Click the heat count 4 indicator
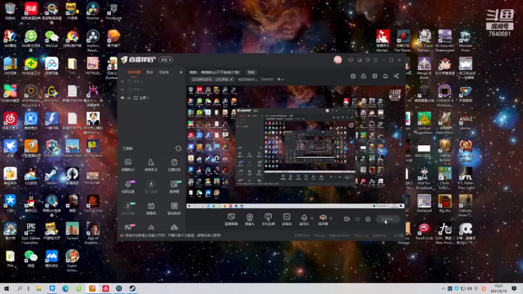This screenshot has width=523, height=294. coord(280,79)
